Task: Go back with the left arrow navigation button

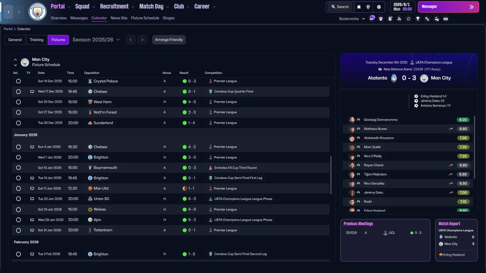Action: (8, 12)
